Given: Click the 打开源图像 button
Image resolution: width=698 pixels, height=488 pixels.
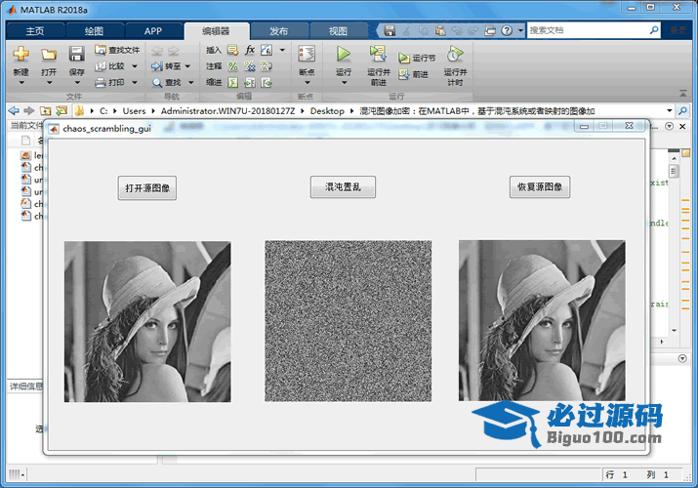Looking at the screenshot, I should coord(147,187).
